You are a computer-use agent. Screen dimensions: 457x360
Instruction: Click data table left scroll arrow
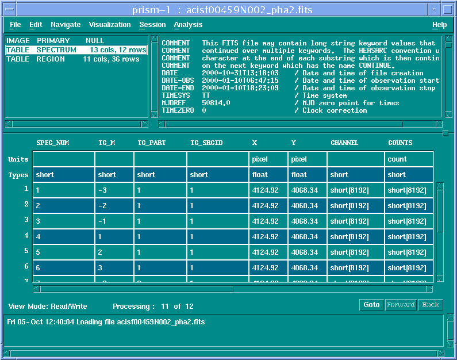(36, 289)
